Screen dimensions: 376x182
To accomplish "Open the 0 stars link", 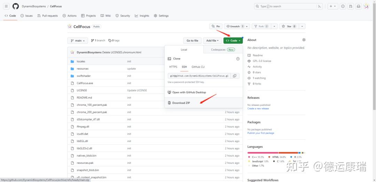I will click(x=254, y=72).
